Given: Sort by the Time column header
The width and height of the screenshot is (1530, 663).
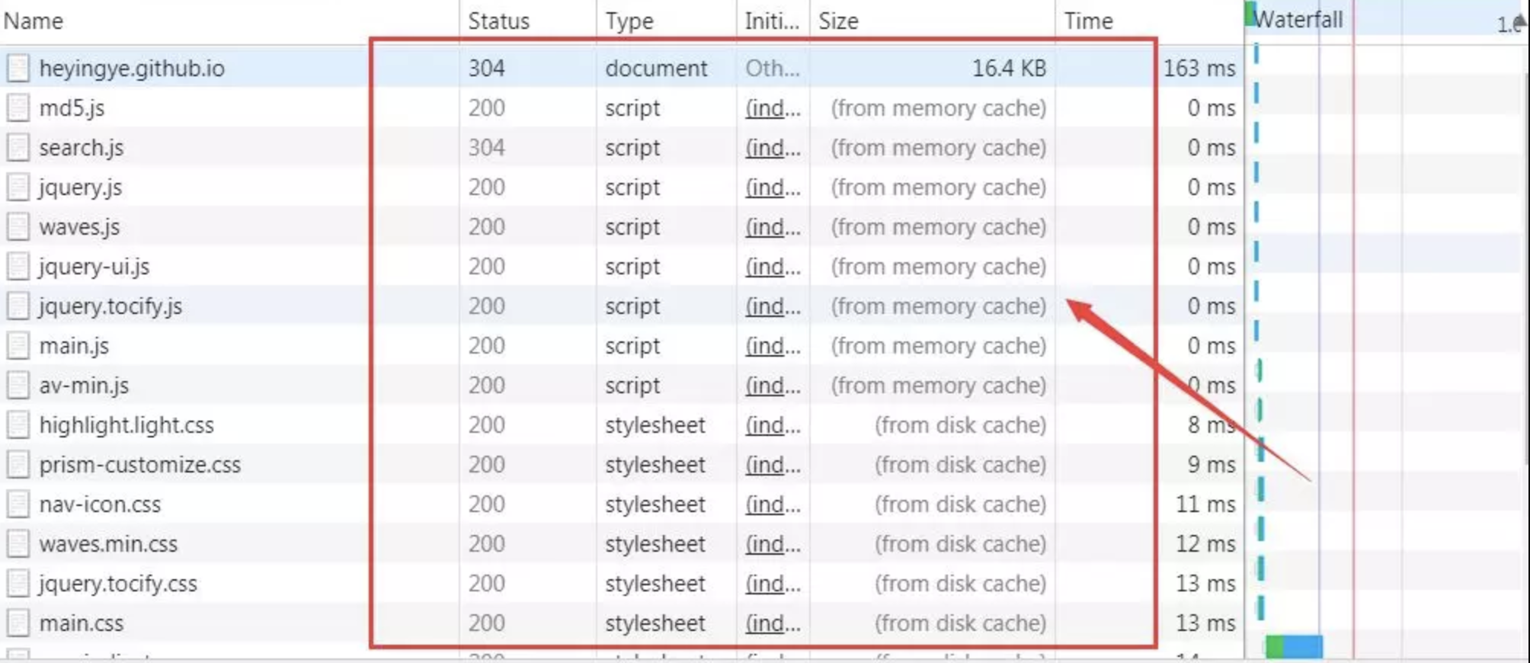Looking at the screenshot, I should (x=1088, y=21).
